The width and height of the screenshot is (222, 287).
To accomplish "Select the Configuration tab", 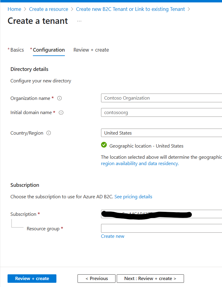I will point(49,50).
